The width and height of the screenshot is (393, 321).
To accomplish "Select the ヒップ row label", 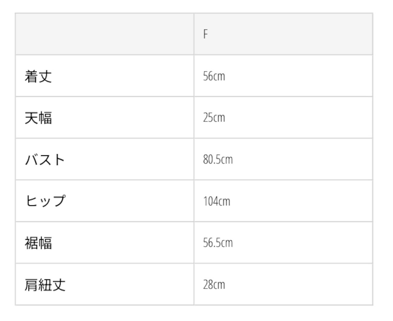I will [45, 201].
